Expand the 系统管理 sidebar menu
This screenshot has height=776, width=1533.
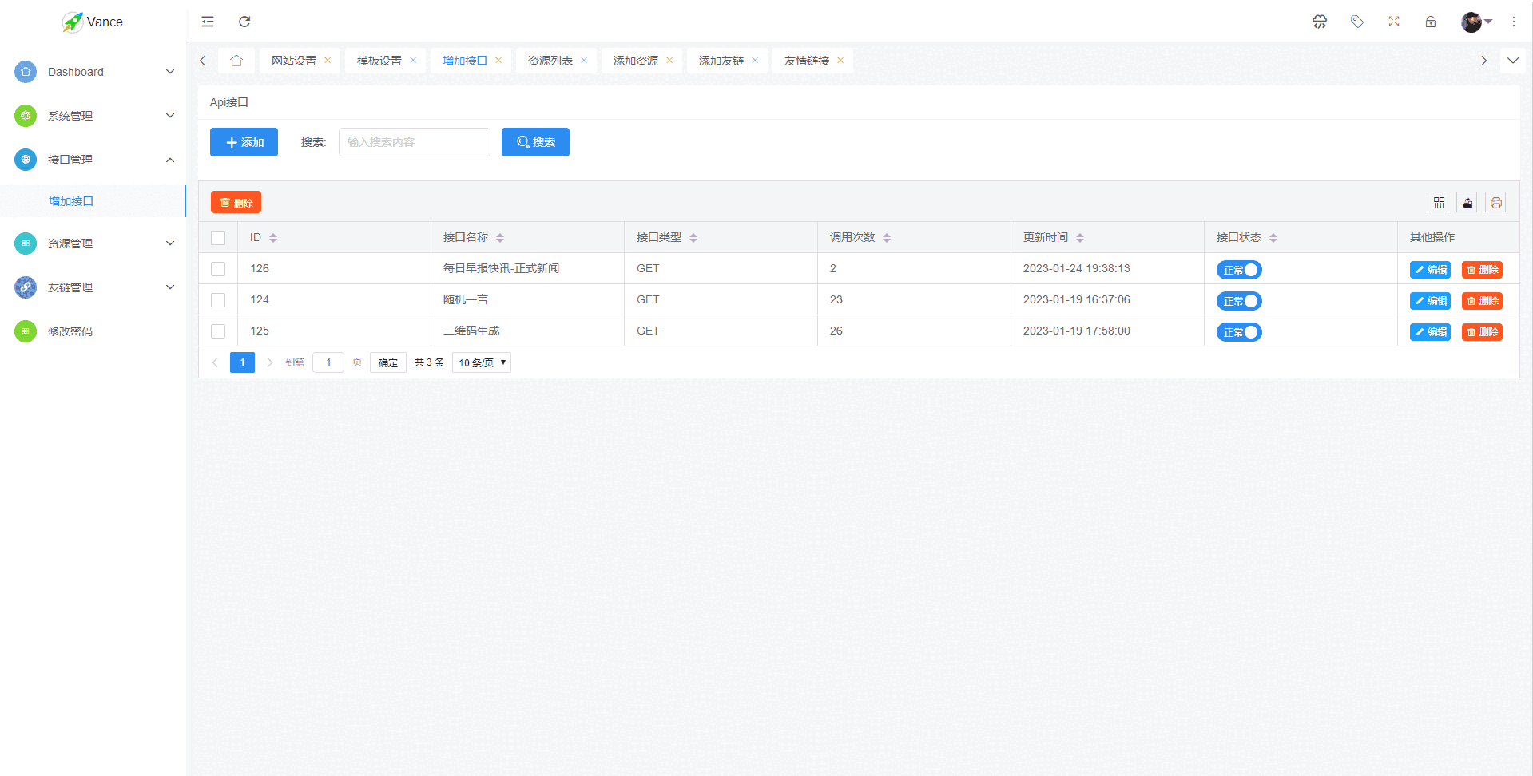pos(93,116)
